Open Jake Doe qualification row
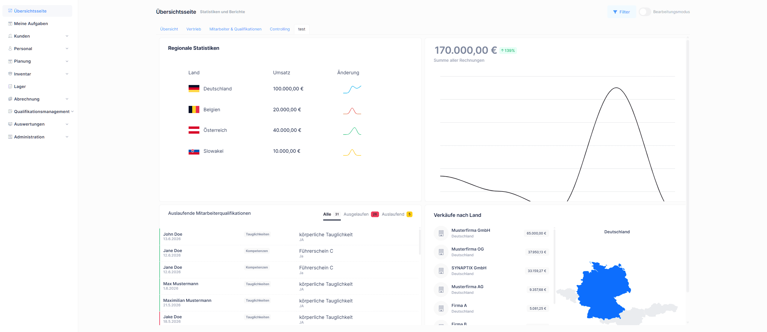This screenshot has height=332, width=767. point(289,319)
